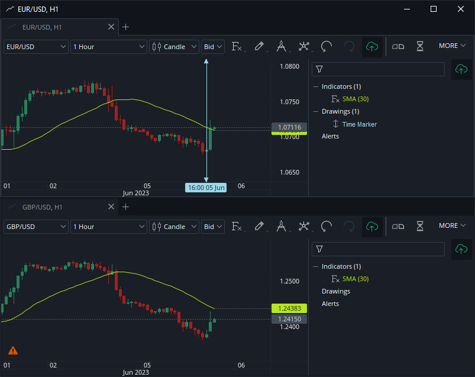Add new tab next to GBP/USD tab

(x=126, y=207)
